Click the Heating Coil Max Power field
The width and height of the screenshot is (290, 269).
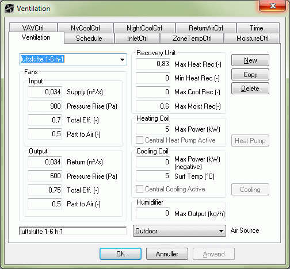pos(153,129)
